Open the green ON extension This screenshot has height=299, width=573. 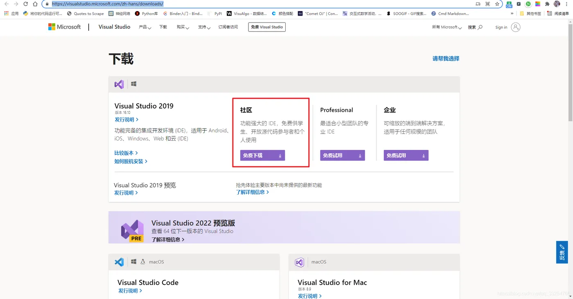tap(509, 4)
